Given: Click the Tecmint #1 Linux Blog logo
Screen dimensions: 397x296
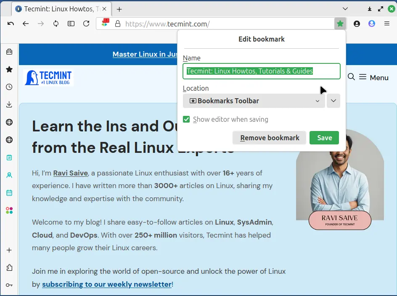Looking at the screenshot, I should coord(48,78).
